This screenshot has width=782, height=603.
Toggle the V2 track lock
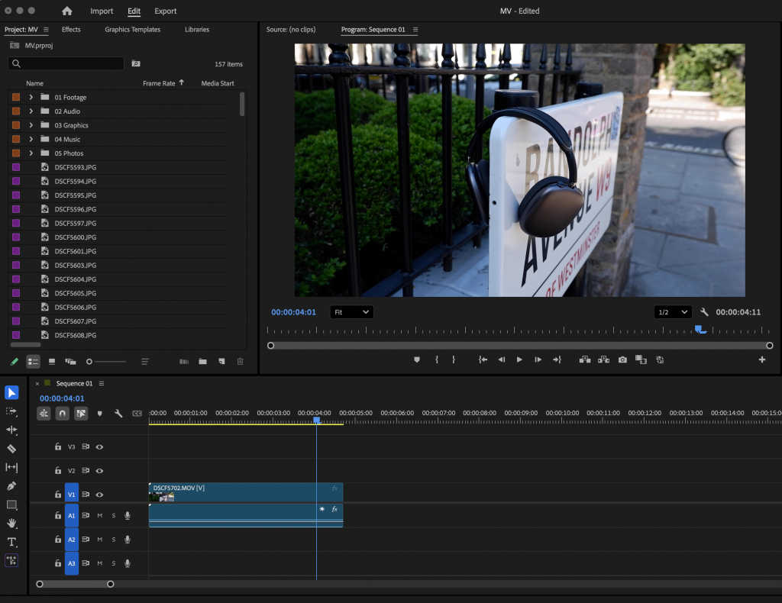click(x=57, y=471)
